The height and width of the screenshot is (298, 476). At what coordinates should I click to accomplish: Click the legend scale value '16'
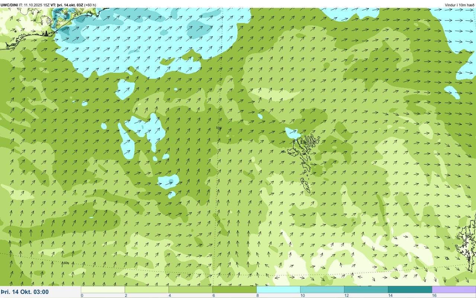tap(434, 295)
